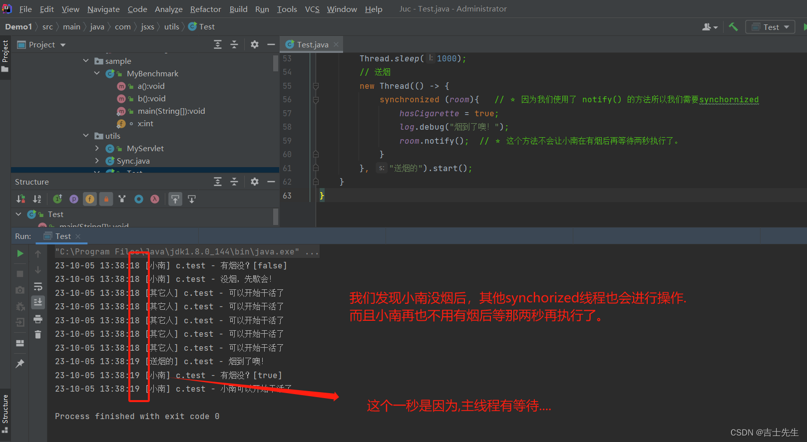Collapse the sample package node
The height and width of the screenshot is (442, 807).
pos(86,61)
